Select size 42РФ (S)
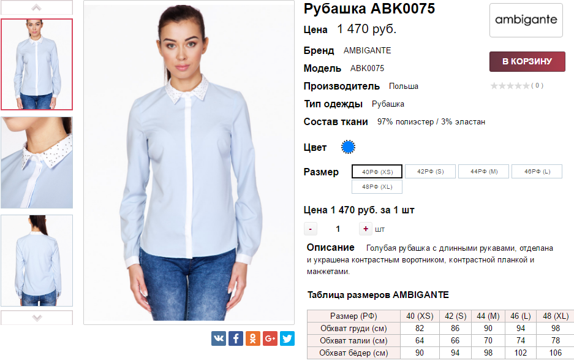The image size is (574, 363). click(431, 172)
